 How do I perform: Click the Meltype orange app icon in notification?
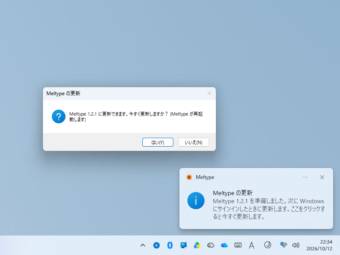[x=189, y=177]
